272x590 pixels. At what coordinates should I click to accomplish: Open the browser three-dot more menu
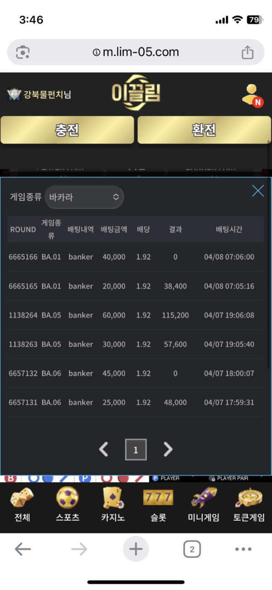point(243,550)
